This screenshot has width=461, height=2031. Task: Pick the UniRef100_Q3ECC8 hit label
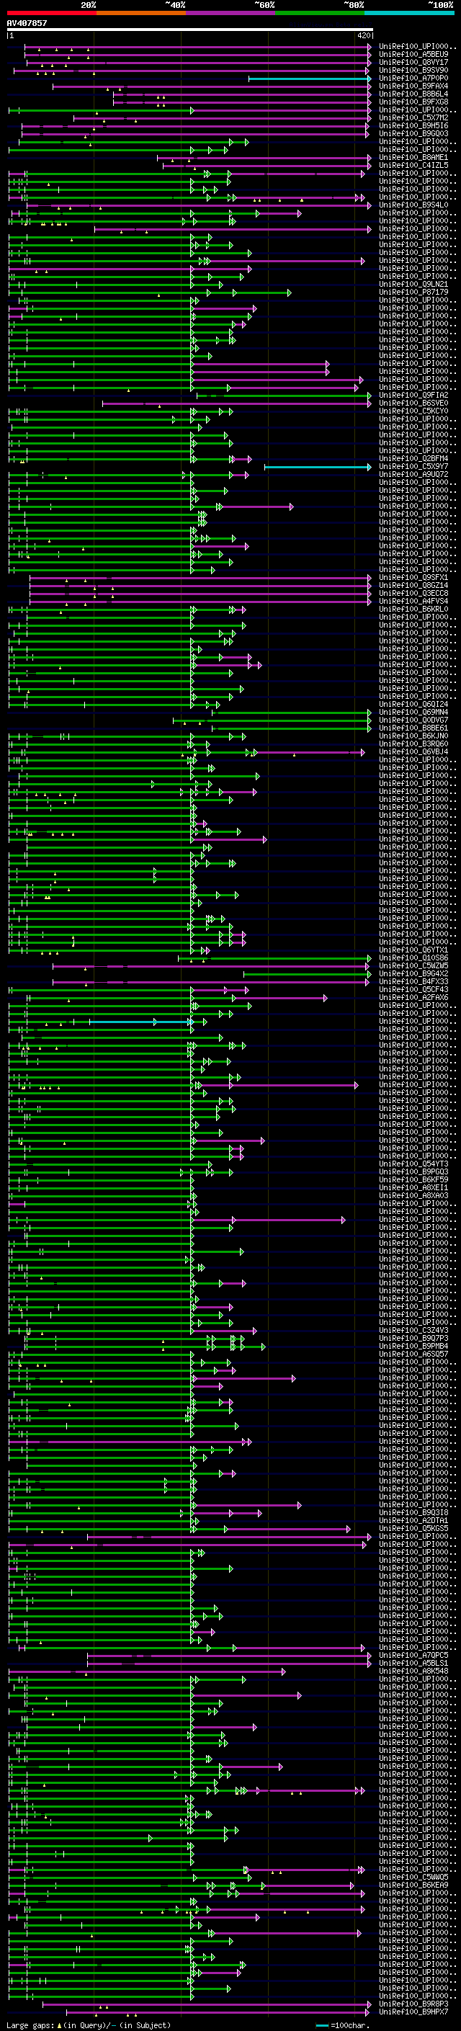point(413,594)
